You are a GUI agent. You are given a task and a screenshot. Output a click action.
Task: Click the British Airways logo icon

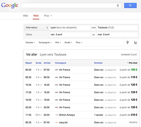[x=57, y=115]
